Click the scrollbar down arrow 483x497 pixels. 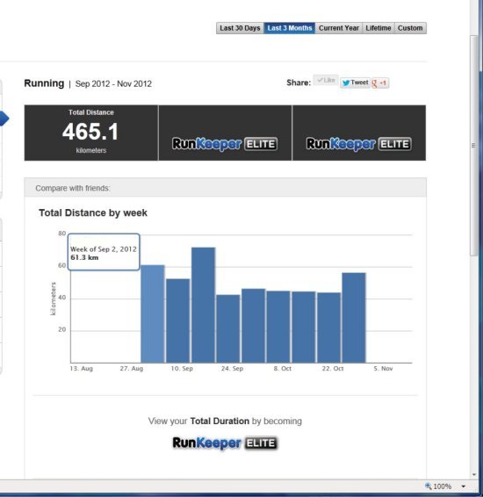click(x=474, y=474)
